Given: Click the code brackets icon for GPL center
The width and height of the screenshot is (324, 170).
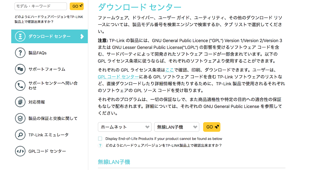Looking at the screenshot, I should click(20, 151).
